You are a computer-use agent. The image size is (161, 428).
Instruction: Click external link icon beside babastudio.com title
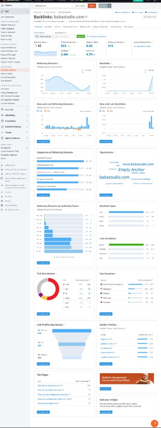click(x=86, y=17)
